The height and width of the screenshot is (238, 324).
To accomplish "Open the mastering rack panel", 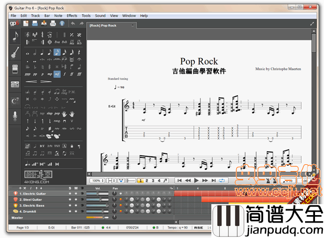I will 15,84.
